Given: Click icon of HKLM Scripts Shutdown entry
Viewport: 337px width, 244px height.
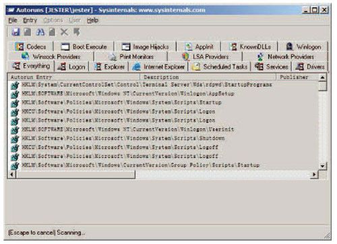Looking at the screenshot, I should 15,138.
